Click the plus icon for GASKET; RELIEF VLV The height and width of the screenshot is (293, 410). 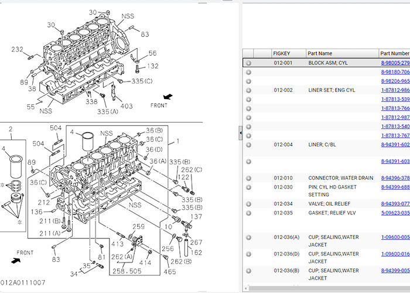click(x=248, y=213)
